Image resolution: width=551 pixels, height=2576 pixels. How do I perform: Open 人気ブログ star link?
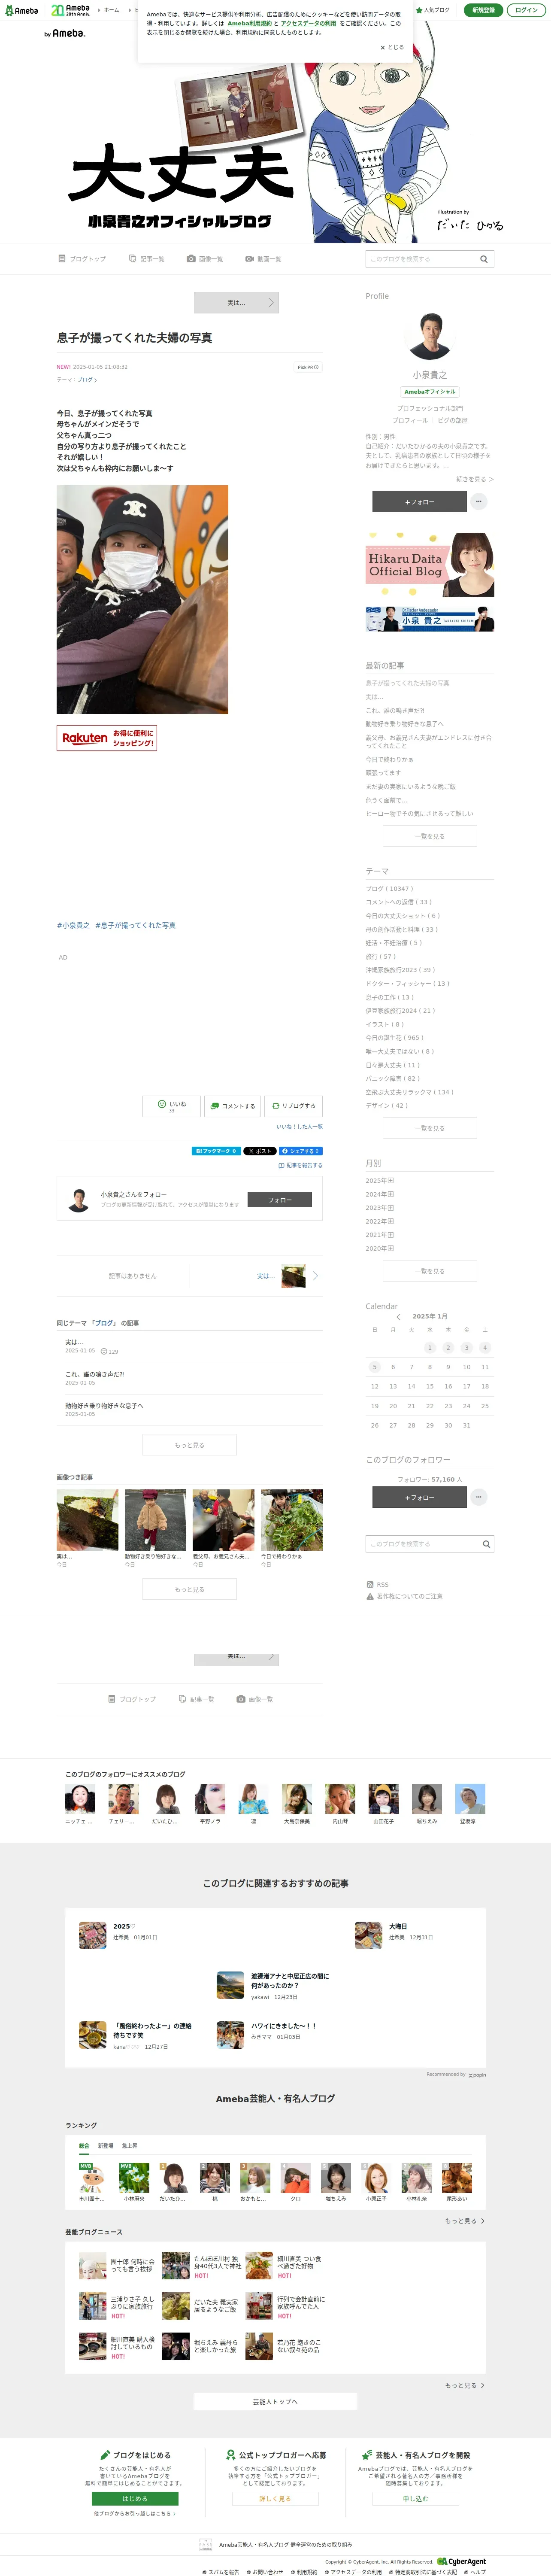[x=433, y=10]
